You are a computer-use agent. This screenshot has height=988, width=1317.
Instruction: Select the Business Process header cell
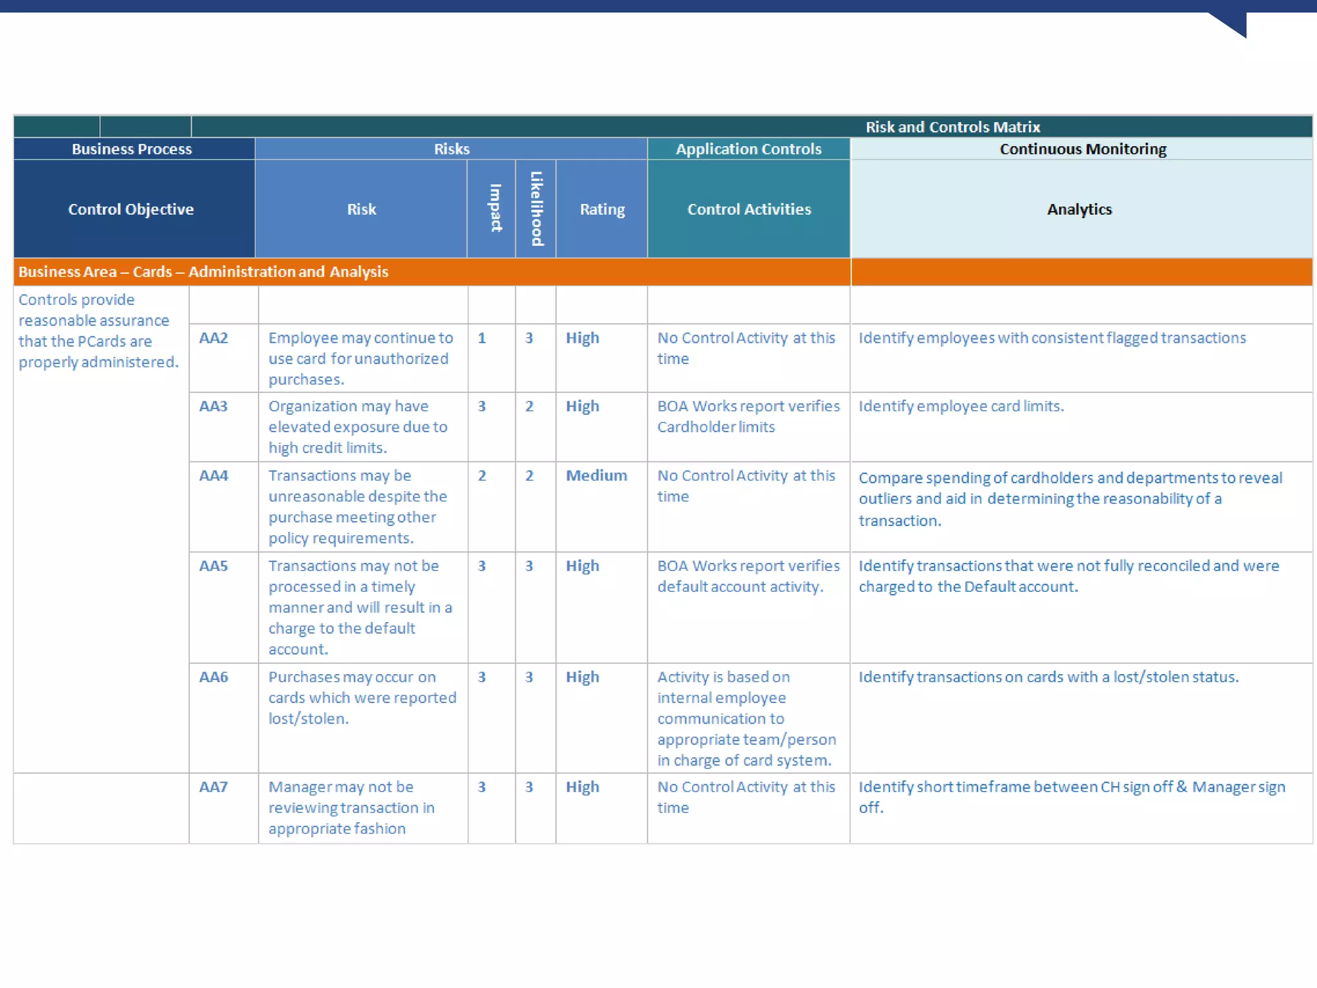[x=132, y=149]
